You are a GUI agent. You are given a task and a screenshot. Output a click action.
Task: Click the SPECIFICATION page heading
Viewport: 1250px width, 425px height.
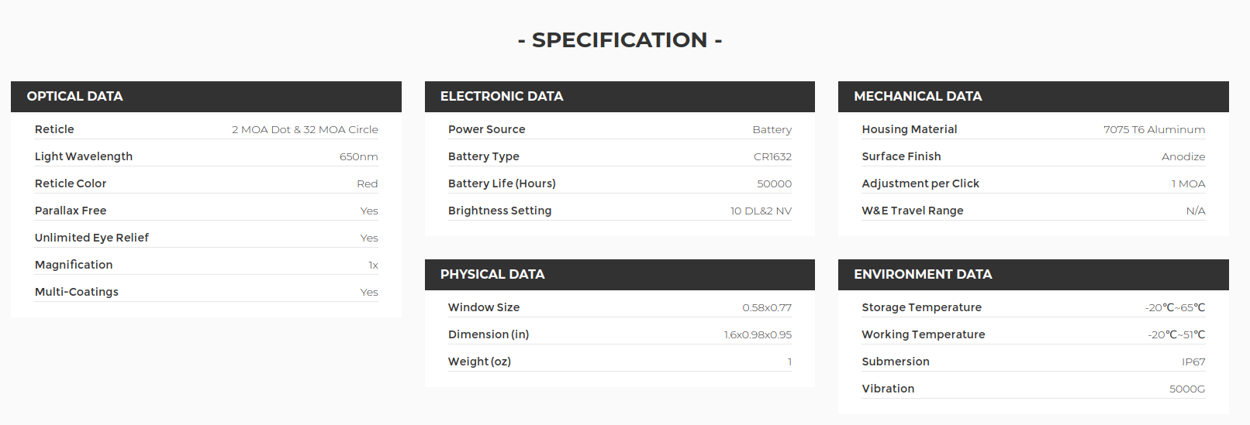click(x=620, y=40)
